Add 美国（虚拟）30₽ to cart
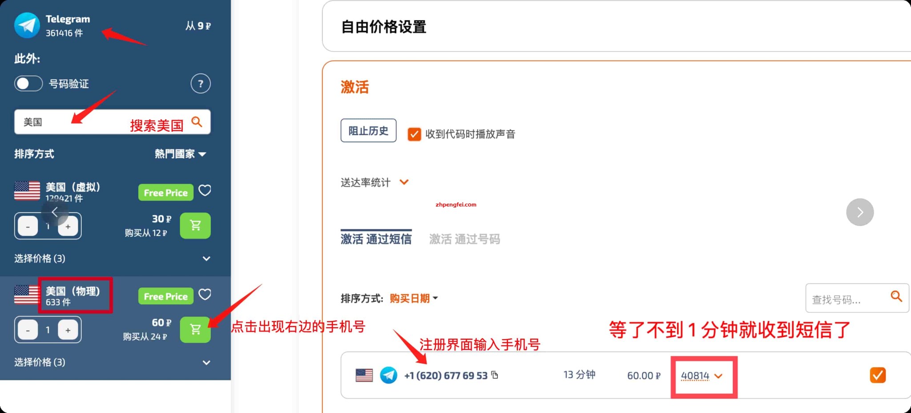Viewport: 911px width, 413px height. click(x=195, y=226)
